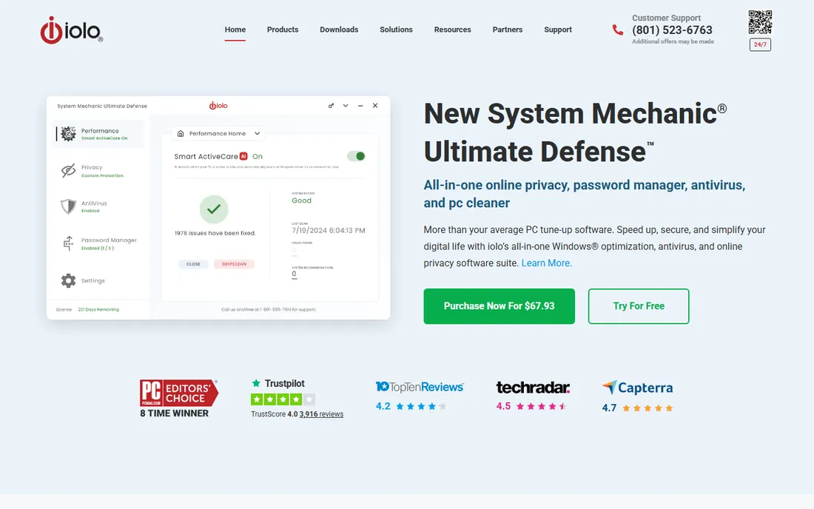Click the AntiVirus shield icon in the sidebar
This screenshot has width=814, height=509.
click(x=68, y=206)
